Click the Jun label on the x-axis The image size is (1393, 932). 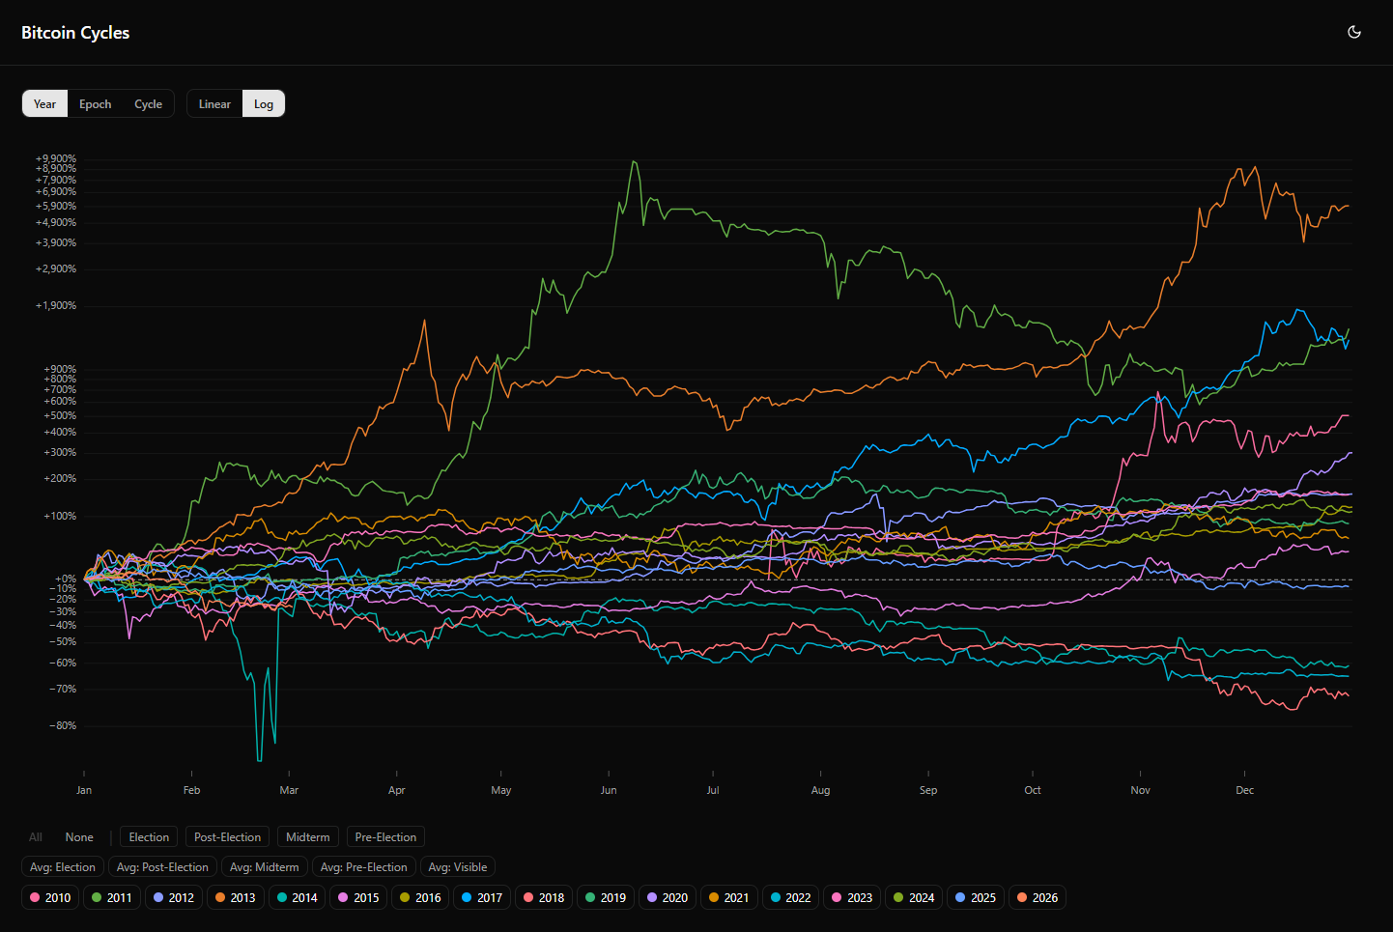click(x=609, y=790)
